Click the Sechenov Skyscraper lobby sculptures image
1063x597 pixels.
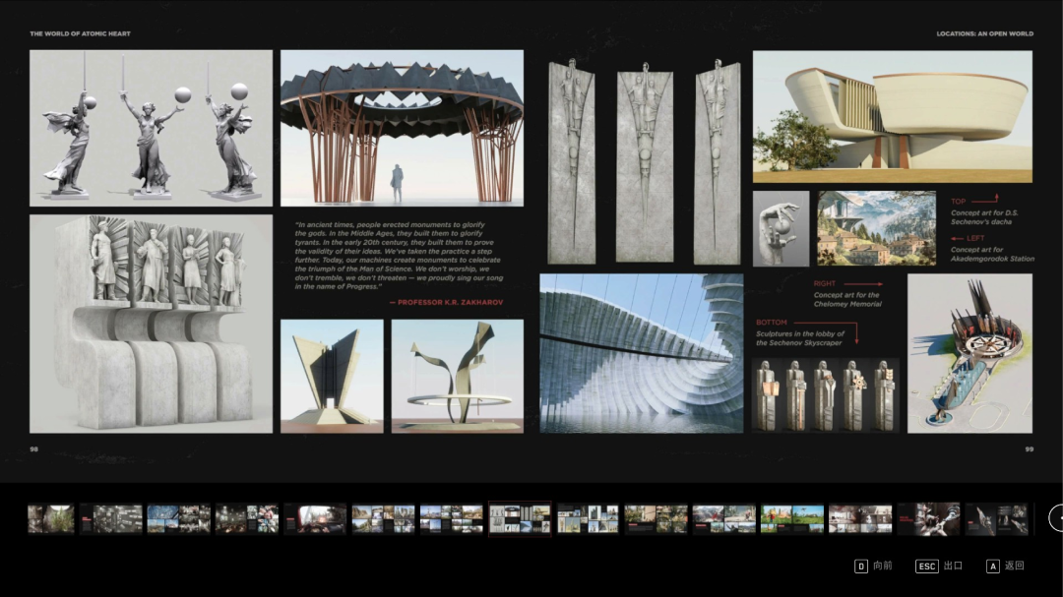(826, 395)
